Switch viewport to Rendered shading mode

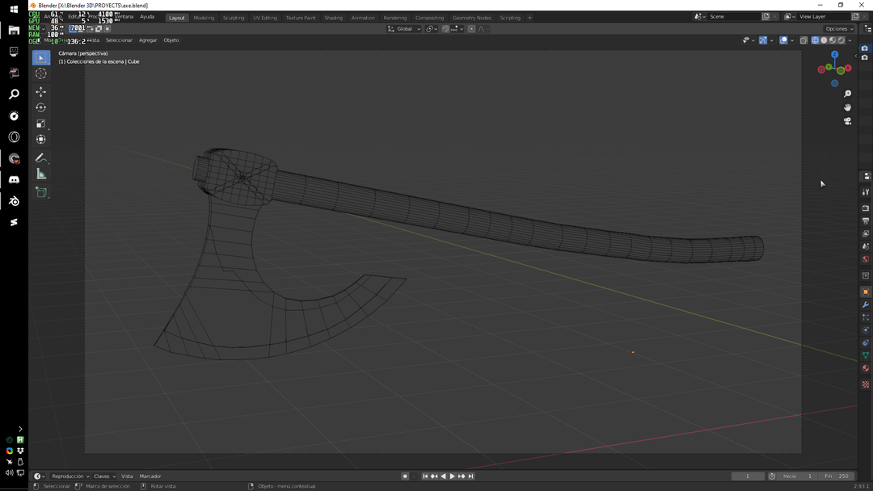842,40
